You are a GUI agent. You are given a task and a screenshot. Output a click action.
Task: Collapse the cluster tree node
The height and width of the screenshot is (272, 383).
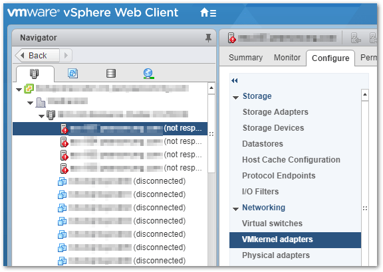tap(41, 116)
